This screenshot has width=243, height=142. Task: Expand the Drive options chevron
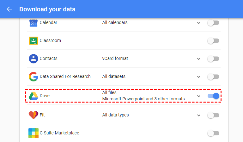pos(198,96)
